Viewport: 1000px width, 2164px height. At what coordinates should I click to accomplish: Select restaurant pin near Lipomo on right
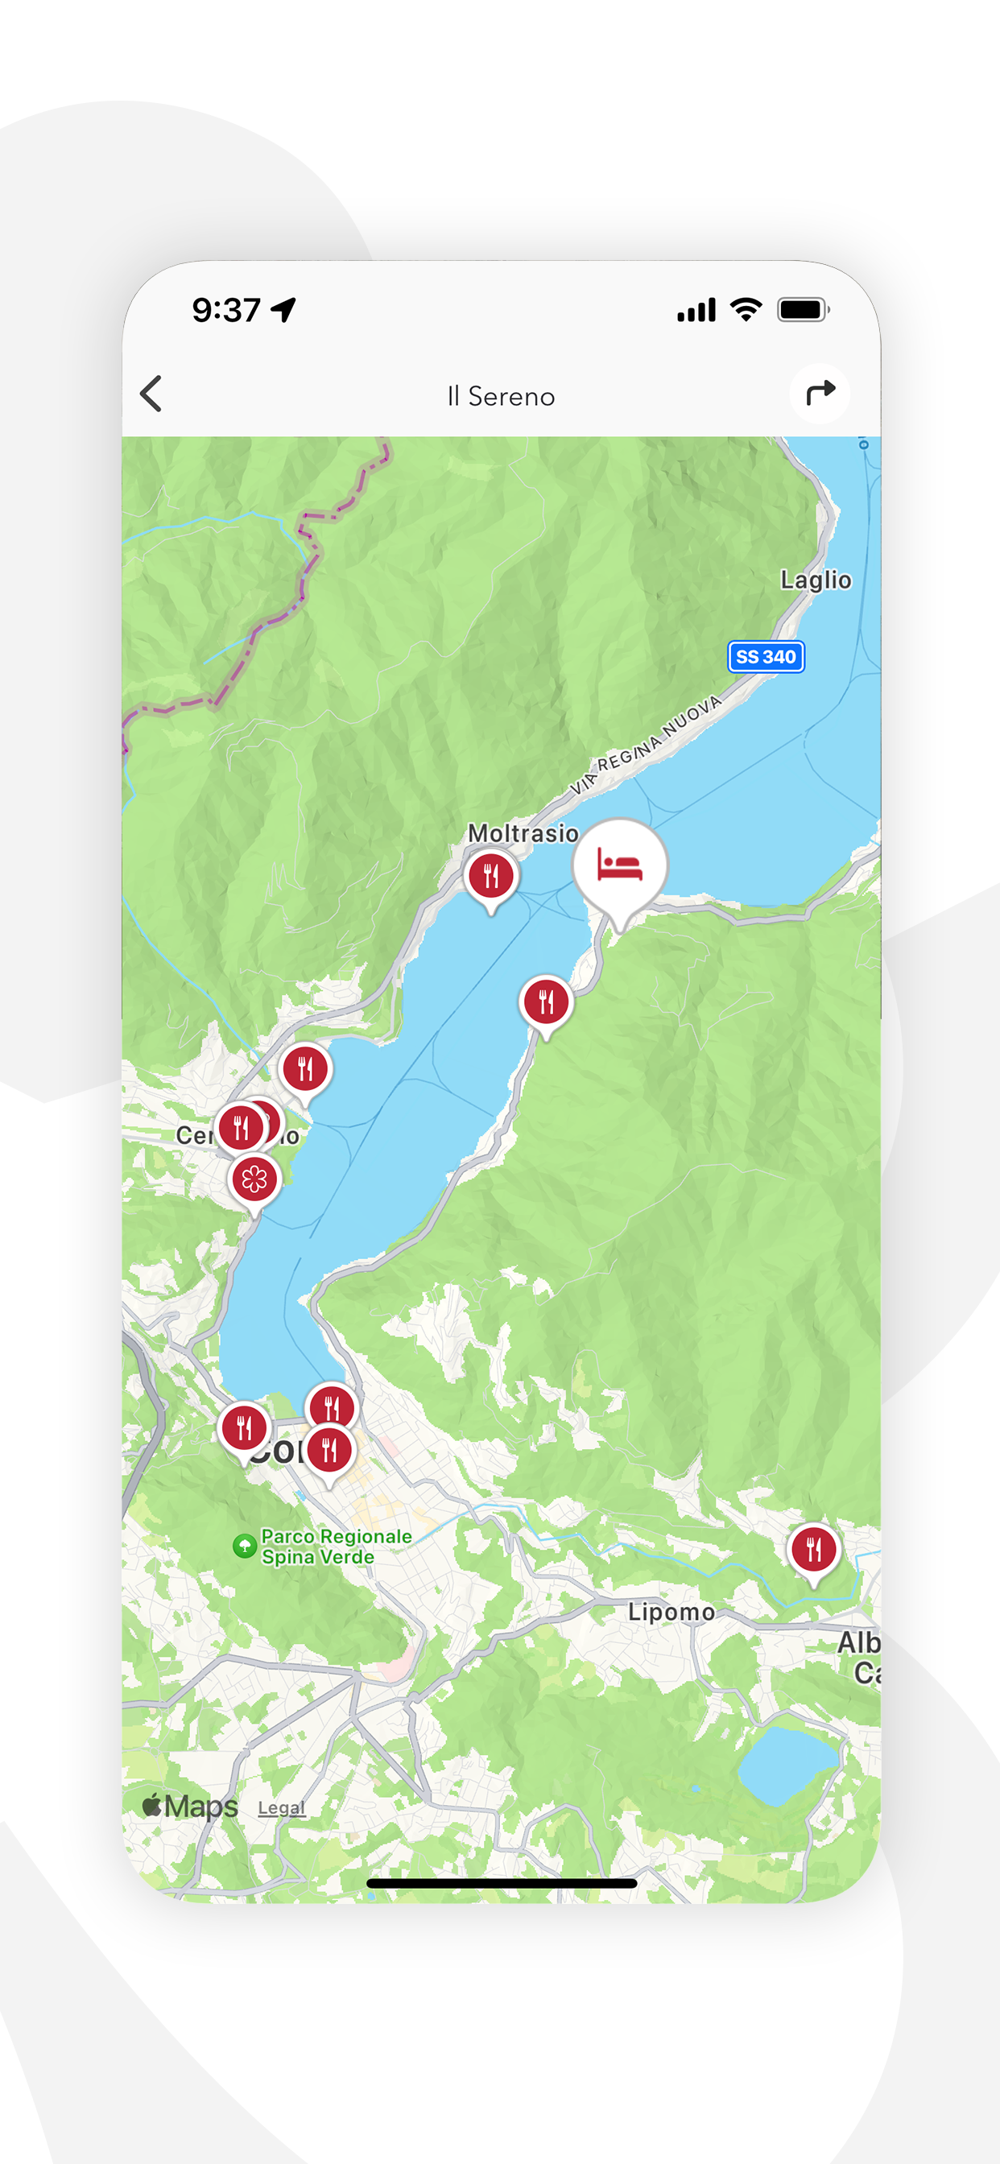(x=813, y=1549)
